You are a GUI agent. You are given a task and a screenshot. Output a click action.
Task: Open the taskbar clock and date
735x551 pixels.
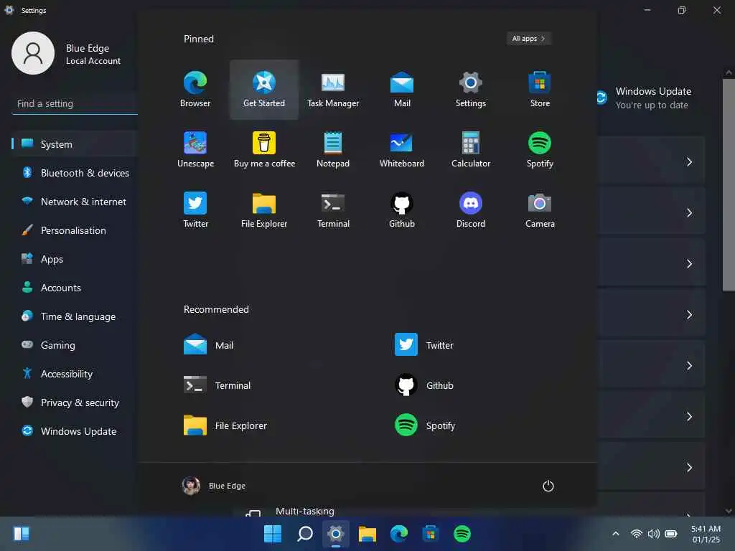(706, 534)
